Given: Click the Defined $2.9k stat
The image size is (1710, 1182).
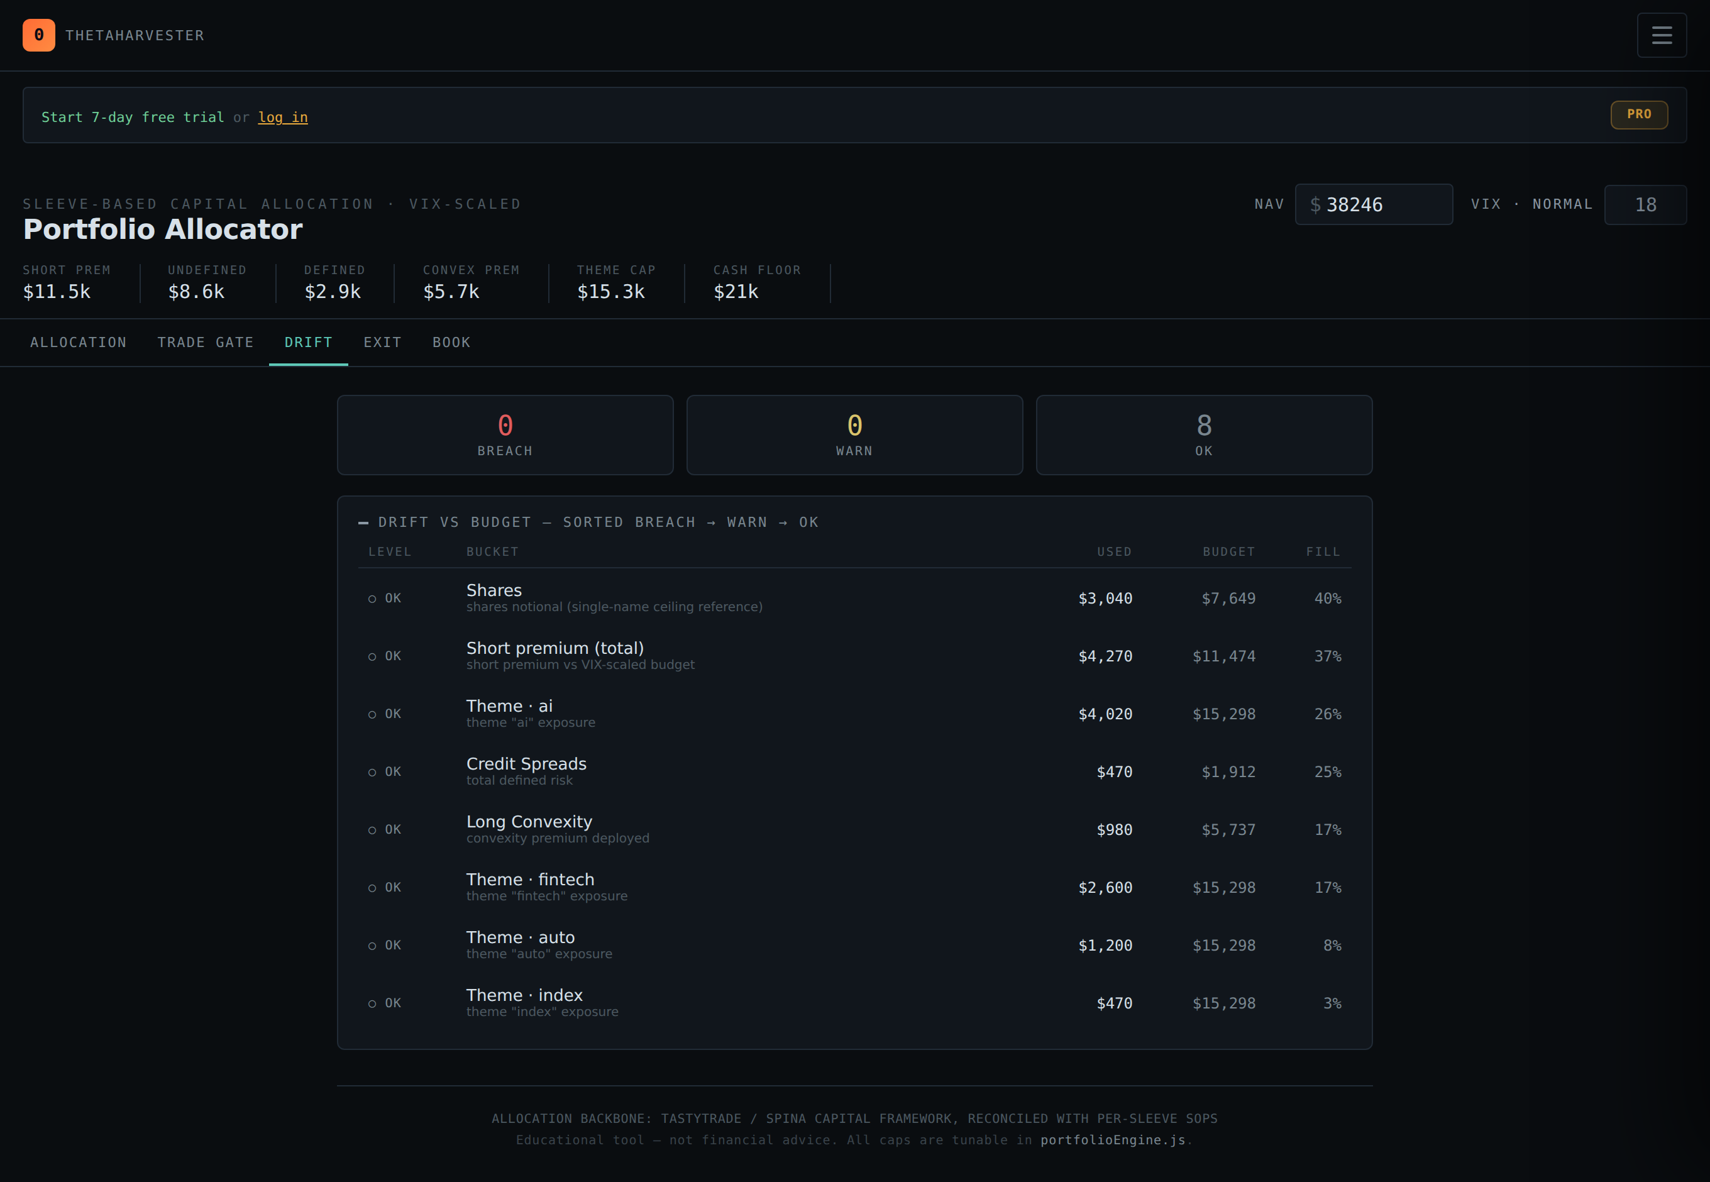Looking at the screenshot, I should tap(334, 282).
